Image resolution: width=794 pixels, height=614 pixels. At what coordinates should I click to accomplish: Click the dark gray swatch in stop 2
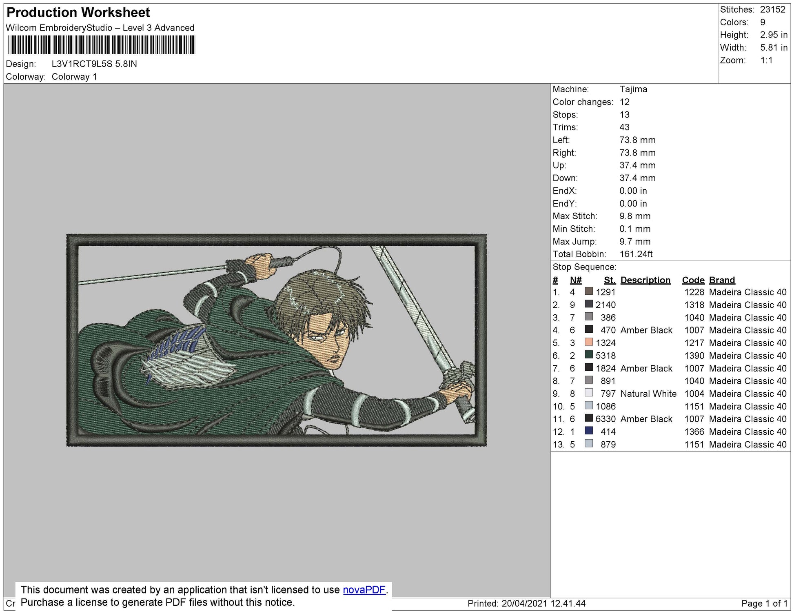pyautogui.click(x=588, y=304)
